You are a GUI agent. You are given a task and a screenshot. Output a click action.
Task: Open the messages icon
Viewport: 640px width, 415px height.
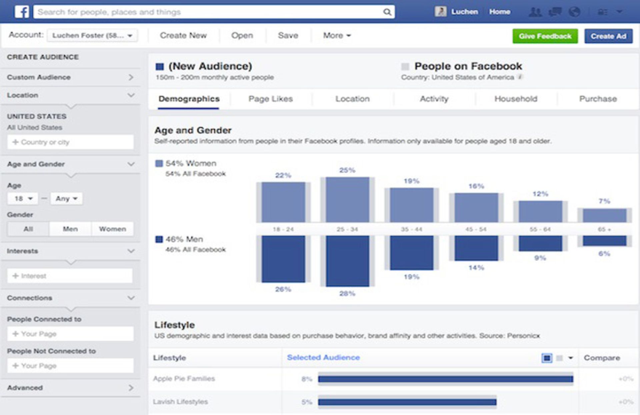click(x=556, y=12)
